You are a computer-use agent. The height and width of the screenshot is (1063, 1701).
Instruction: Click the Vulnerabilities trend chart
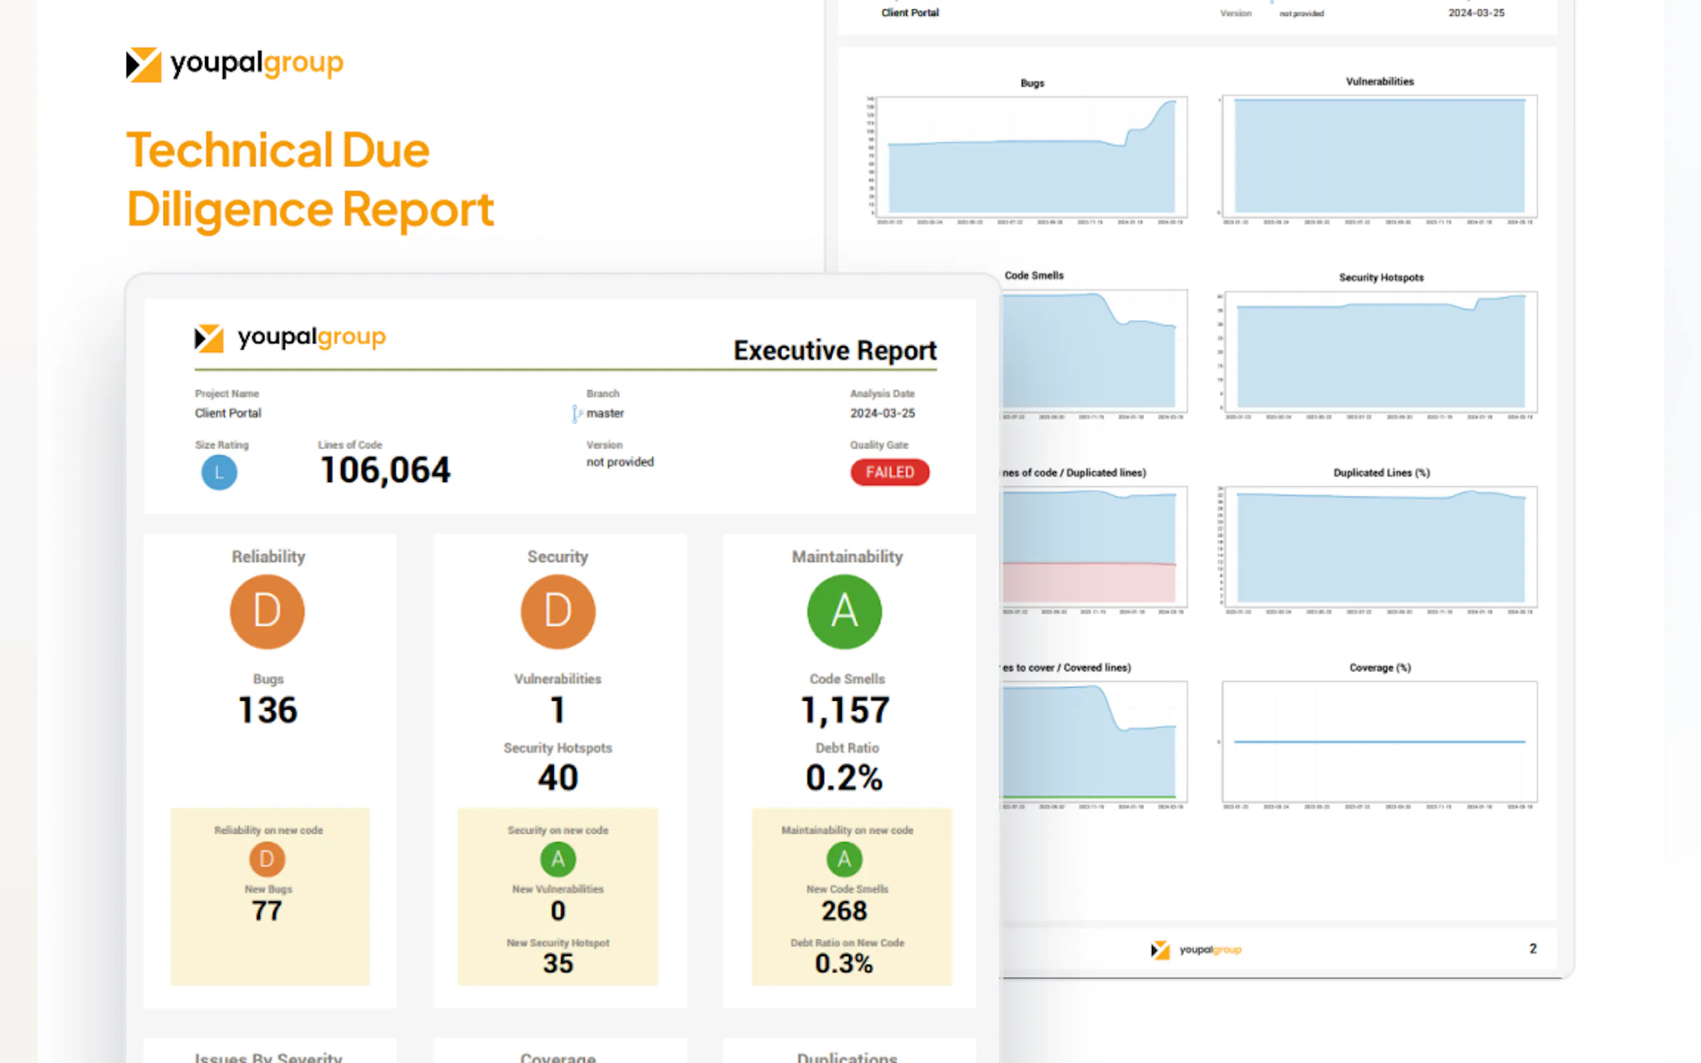[x=1379, y=157]
